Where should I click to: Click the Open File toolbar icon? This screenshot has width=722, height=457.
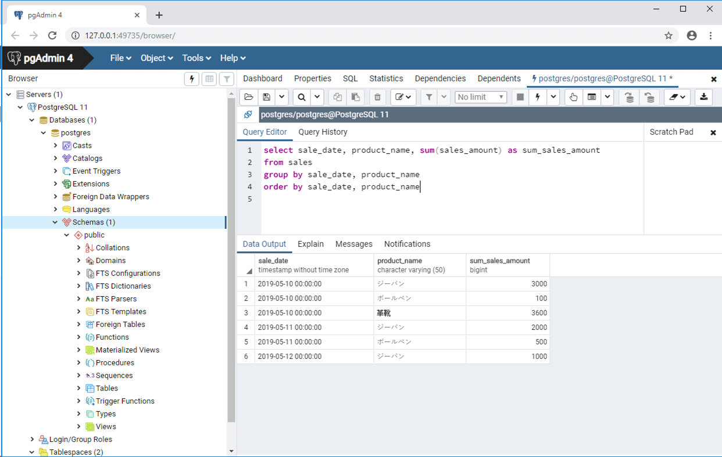[x=249, y=97]
